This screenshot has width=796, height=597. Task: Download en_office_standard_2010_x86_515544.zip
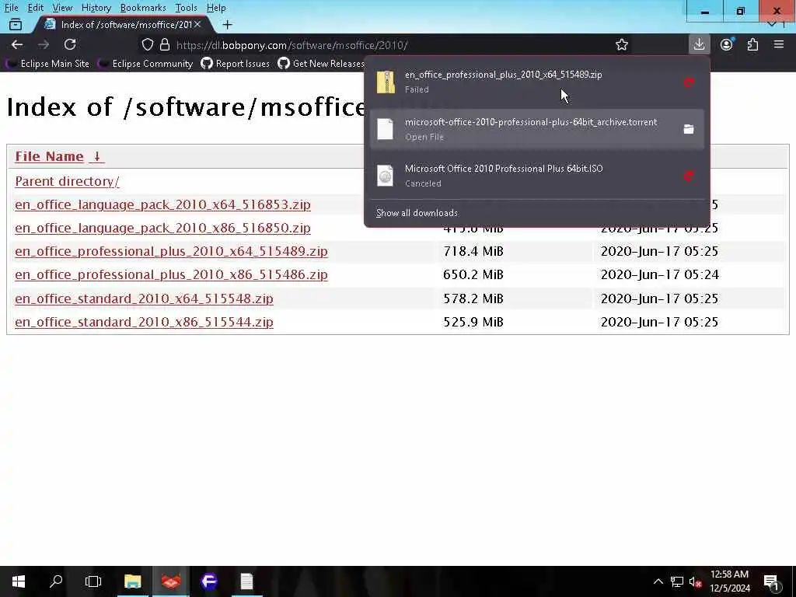144,322
